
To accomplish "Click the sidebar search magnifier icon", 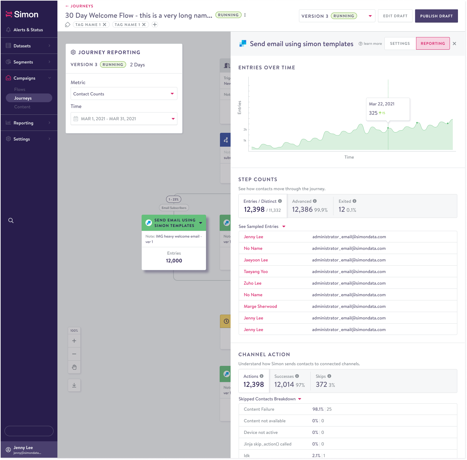I will coord(11,220).
